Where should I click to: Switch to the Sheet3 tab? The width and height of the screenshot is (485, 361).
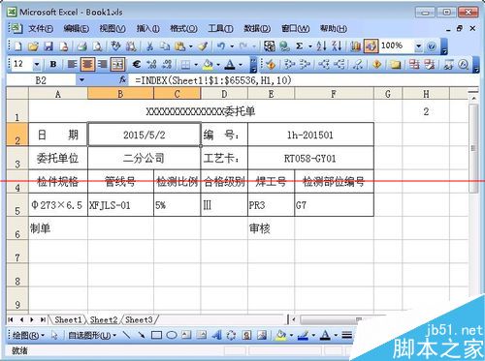[139, 319]
